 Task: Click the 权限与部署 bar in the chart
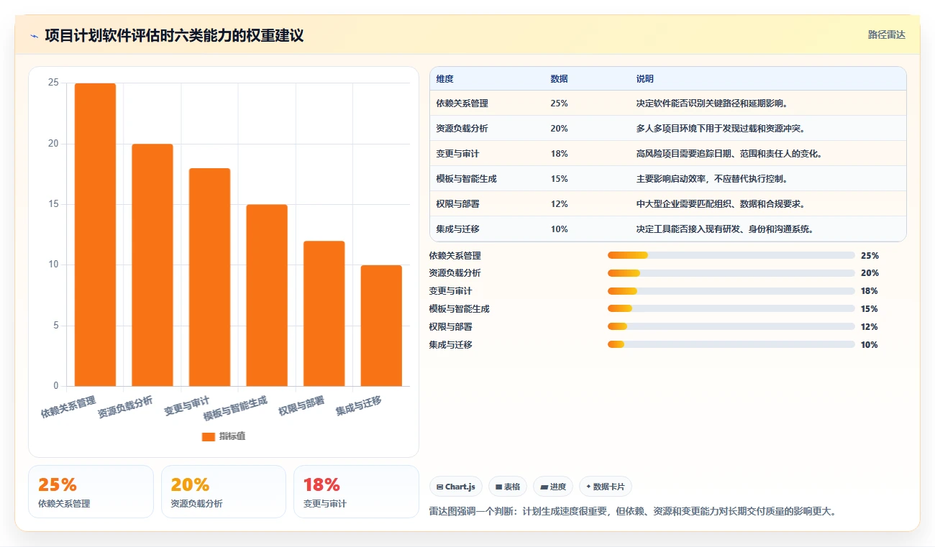click(324, 313)
